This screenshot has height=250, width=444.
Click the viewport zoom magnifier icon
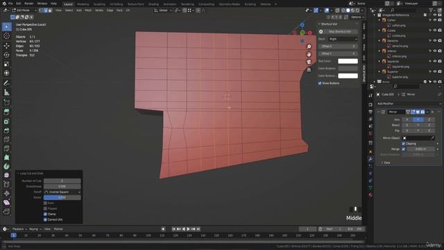click(x=309, y=47)
